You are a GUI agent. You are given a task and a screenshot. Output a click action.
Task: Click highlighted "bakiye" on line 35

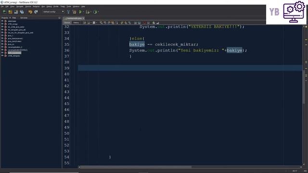pos(137,45)
